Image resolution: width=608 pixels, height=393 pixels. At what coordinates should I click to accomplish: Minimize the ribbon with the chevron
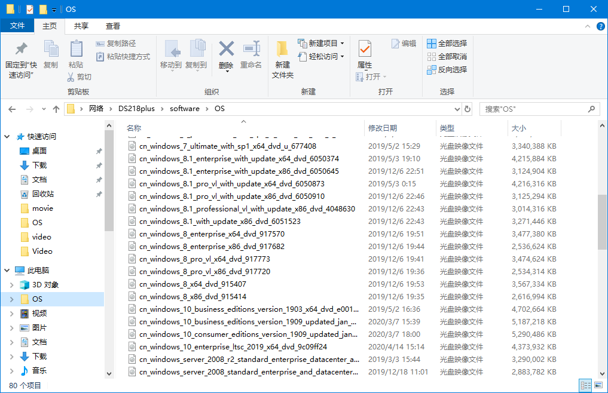click(x=588, y=26)
